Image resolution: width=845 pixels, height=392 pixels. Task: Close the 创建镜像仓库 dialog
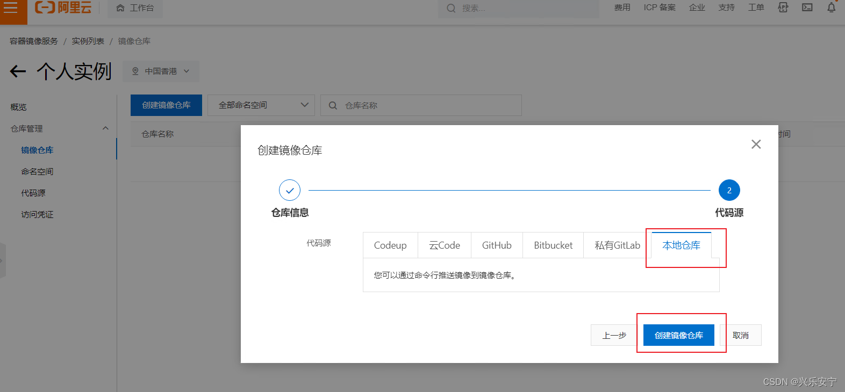point(756,144)
